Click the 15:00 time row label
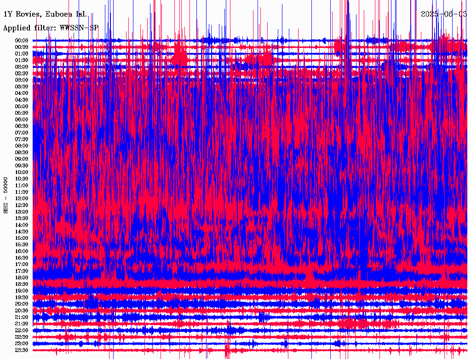Image resolution: width=471 pixels, height=359 pixels. coord(22,238)
